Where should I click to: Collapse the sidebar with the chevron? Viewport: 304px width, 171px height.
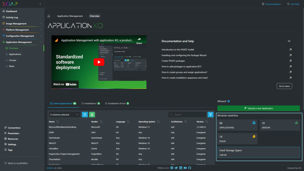coord(40,4)
